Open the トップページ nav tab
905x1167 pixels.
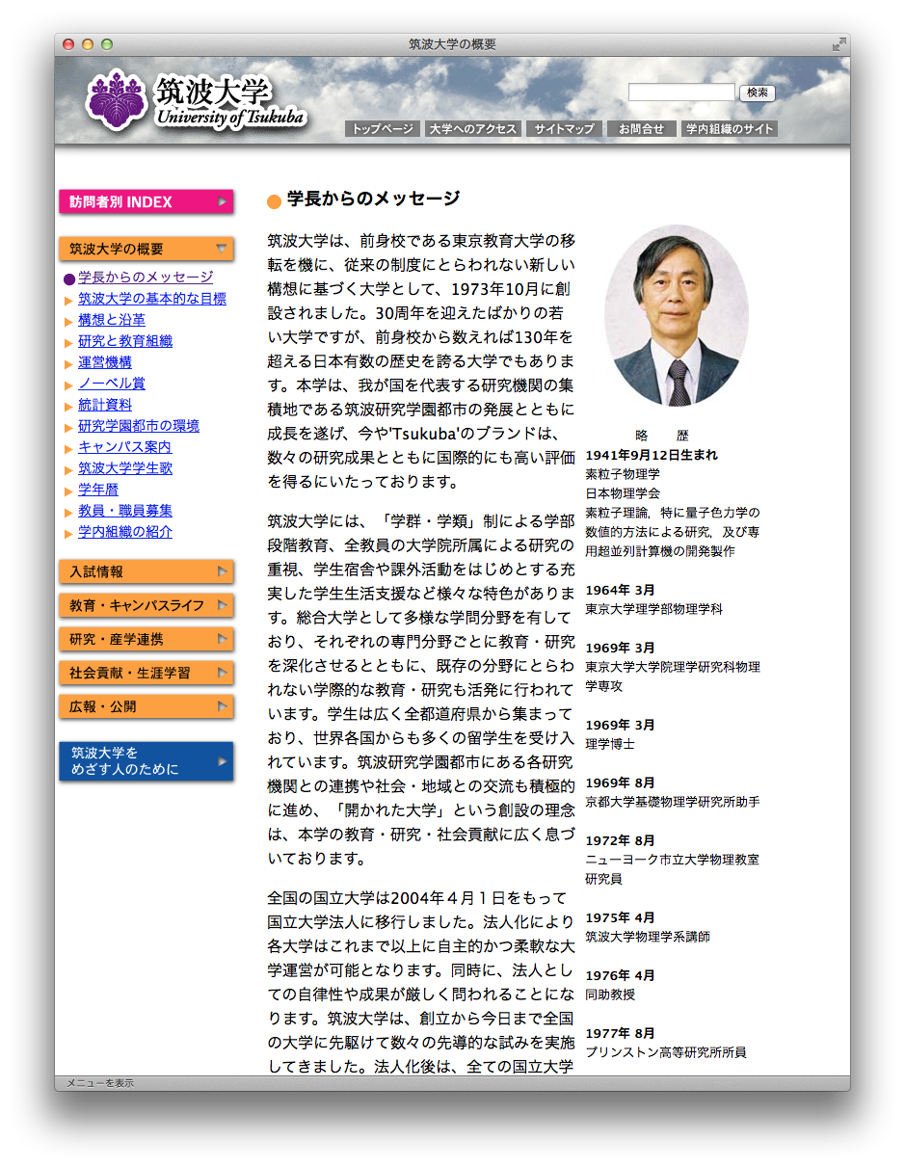point(382,128)
